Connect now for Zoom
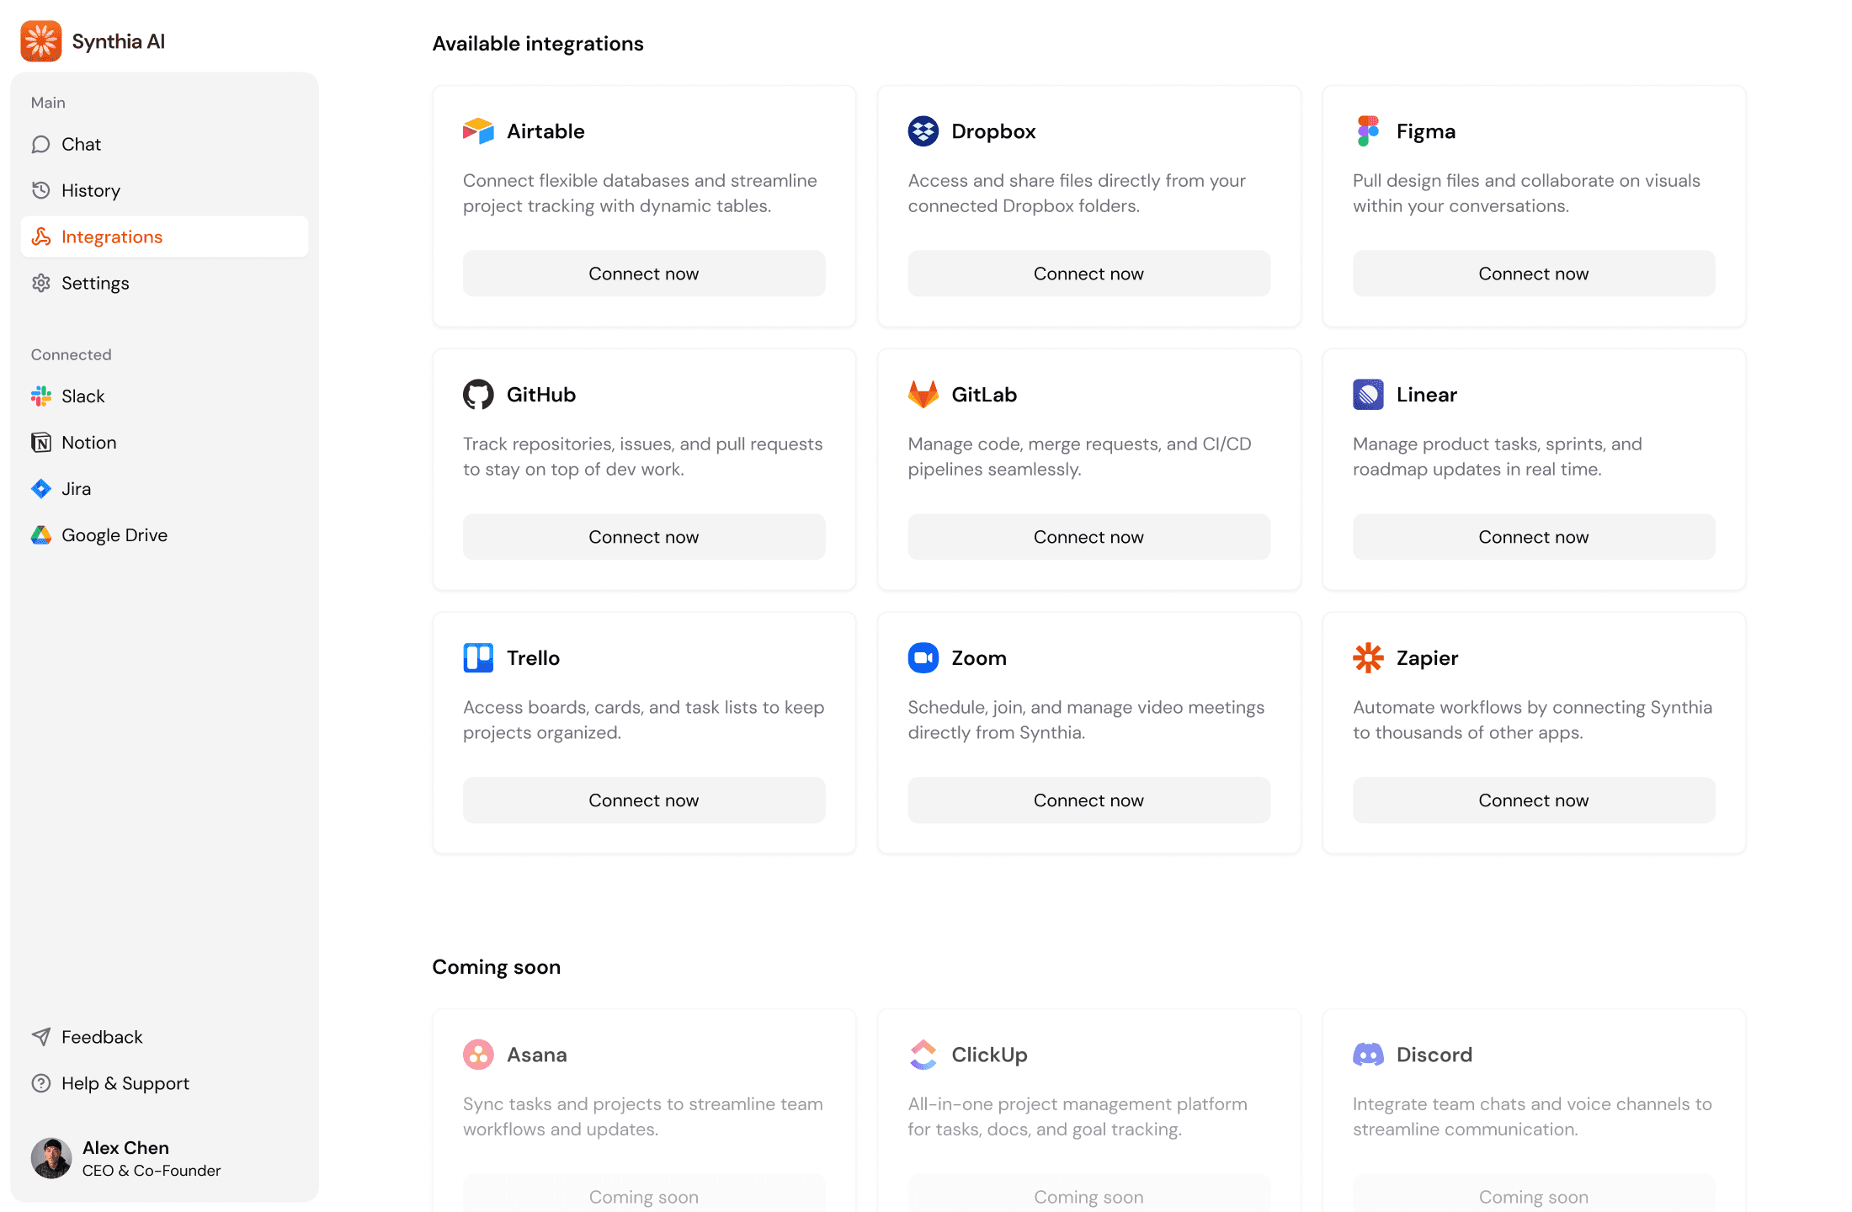Image resolution: width=1852 pixels, height=1212 pixels. pyautogui.click(x=1088, y=800)
